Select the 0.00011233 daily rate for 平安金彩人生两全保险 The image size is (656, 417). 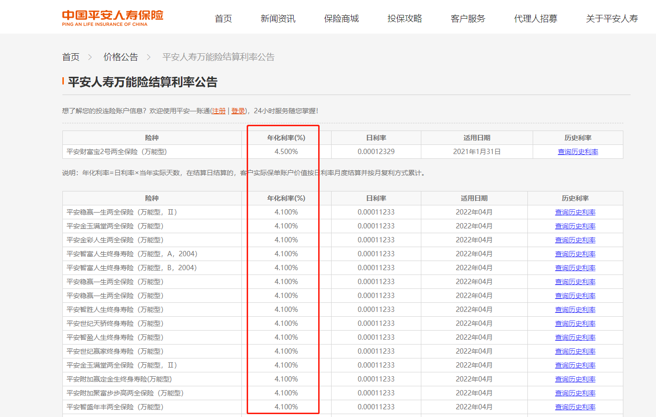pyautogui.click(x=376, y=240)
